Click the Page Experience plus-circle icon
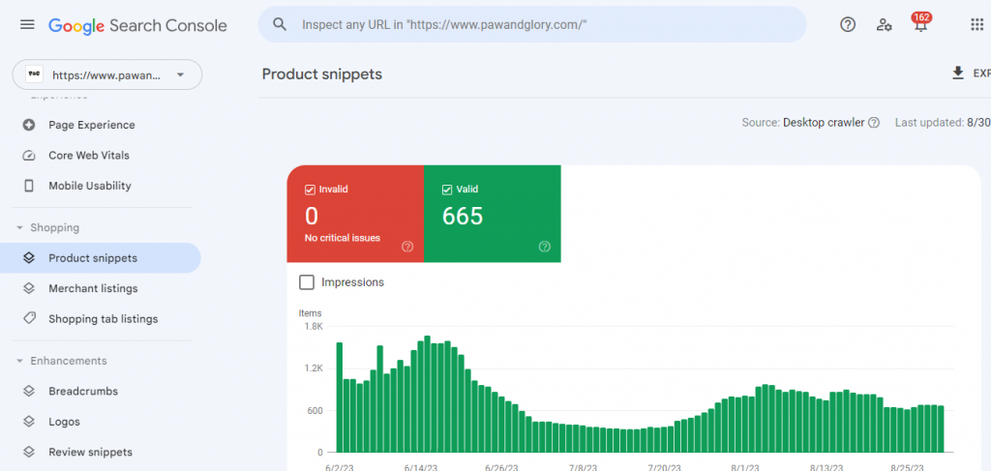The height and width of the screenshot is (471, 991). coord(28,125)
